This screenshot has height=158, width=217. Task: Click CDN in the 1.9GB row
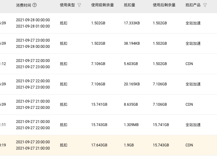click(189, 145)
